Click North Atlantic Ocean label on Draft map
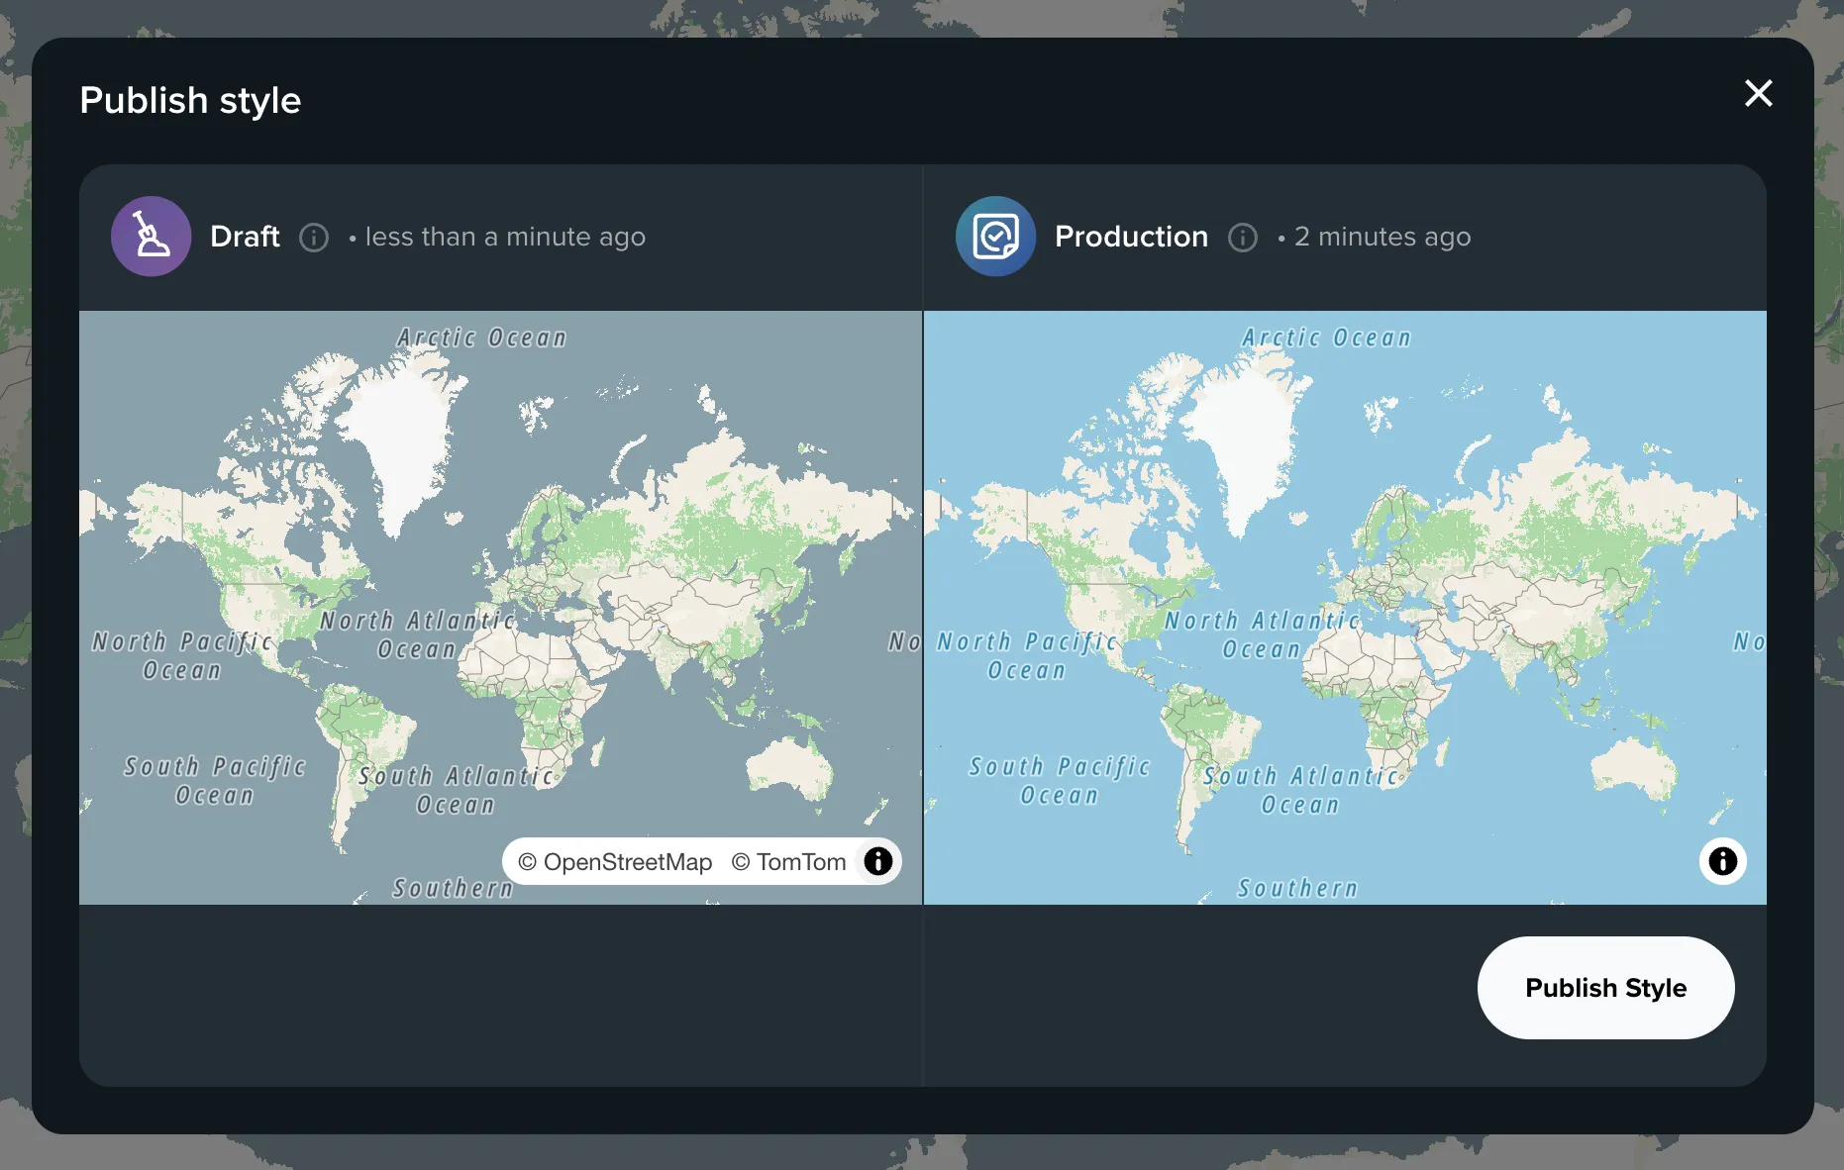 (x=418, y=635)
